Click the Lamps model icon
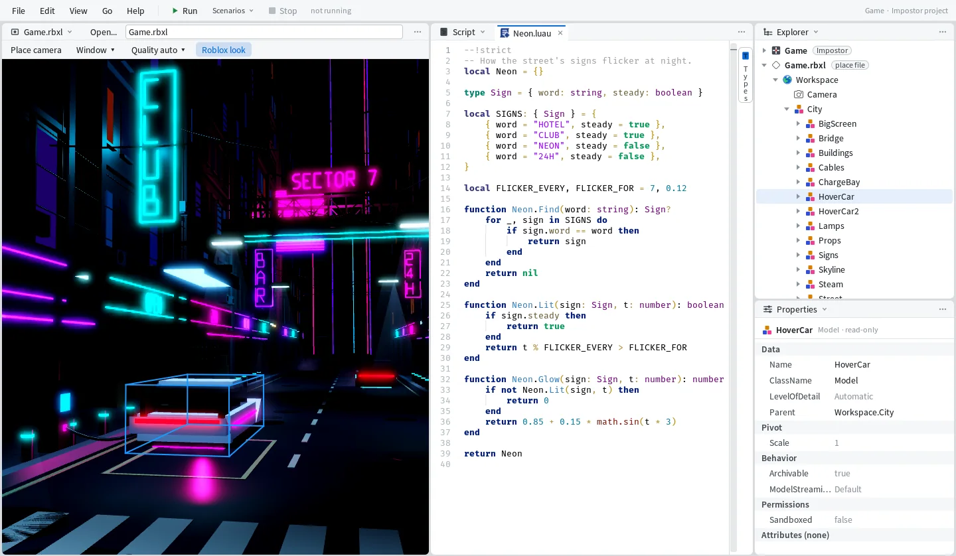Image resolution: width=956 pixels, height=556 pixels. [x=810, y=226]
